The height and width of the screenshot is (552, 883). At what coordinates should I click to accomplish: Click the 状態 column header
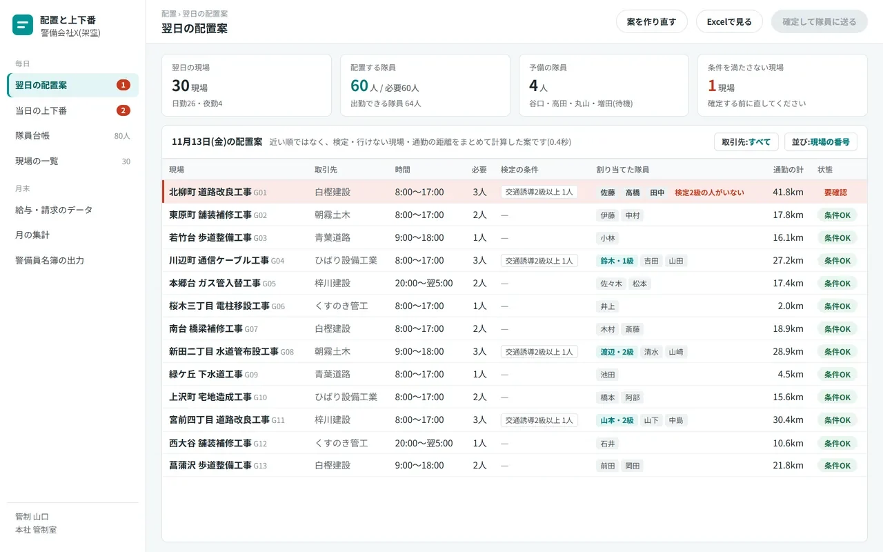(x=825, y=170)
